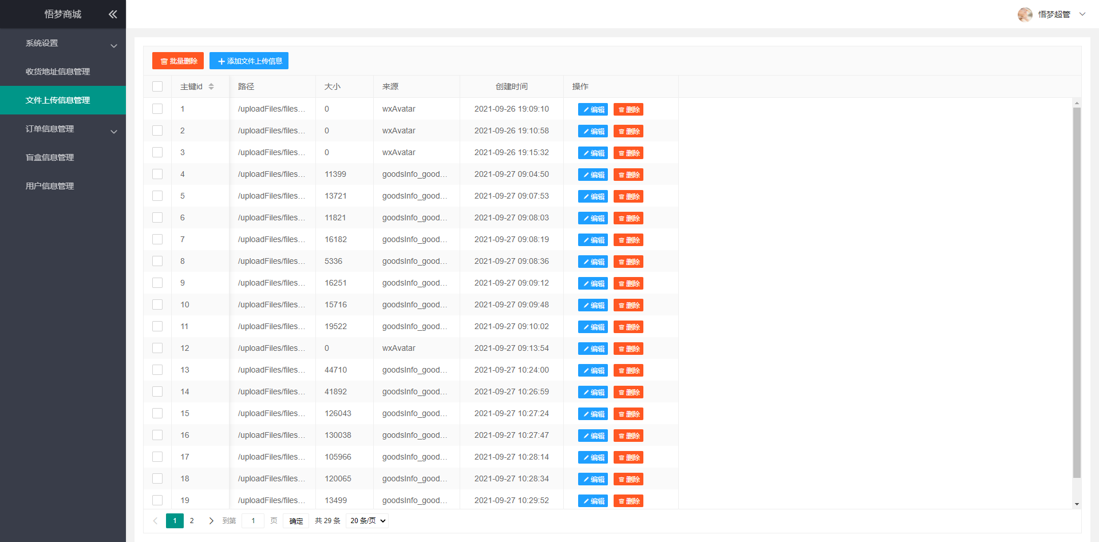Delete the record with id 17
The height and width of the screenshot is (542, 1099).
(628, 457)
